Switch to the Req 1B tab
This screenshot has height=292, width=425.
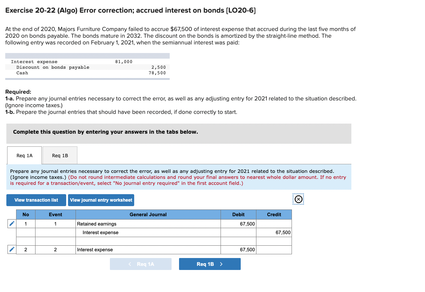point(60,155)
